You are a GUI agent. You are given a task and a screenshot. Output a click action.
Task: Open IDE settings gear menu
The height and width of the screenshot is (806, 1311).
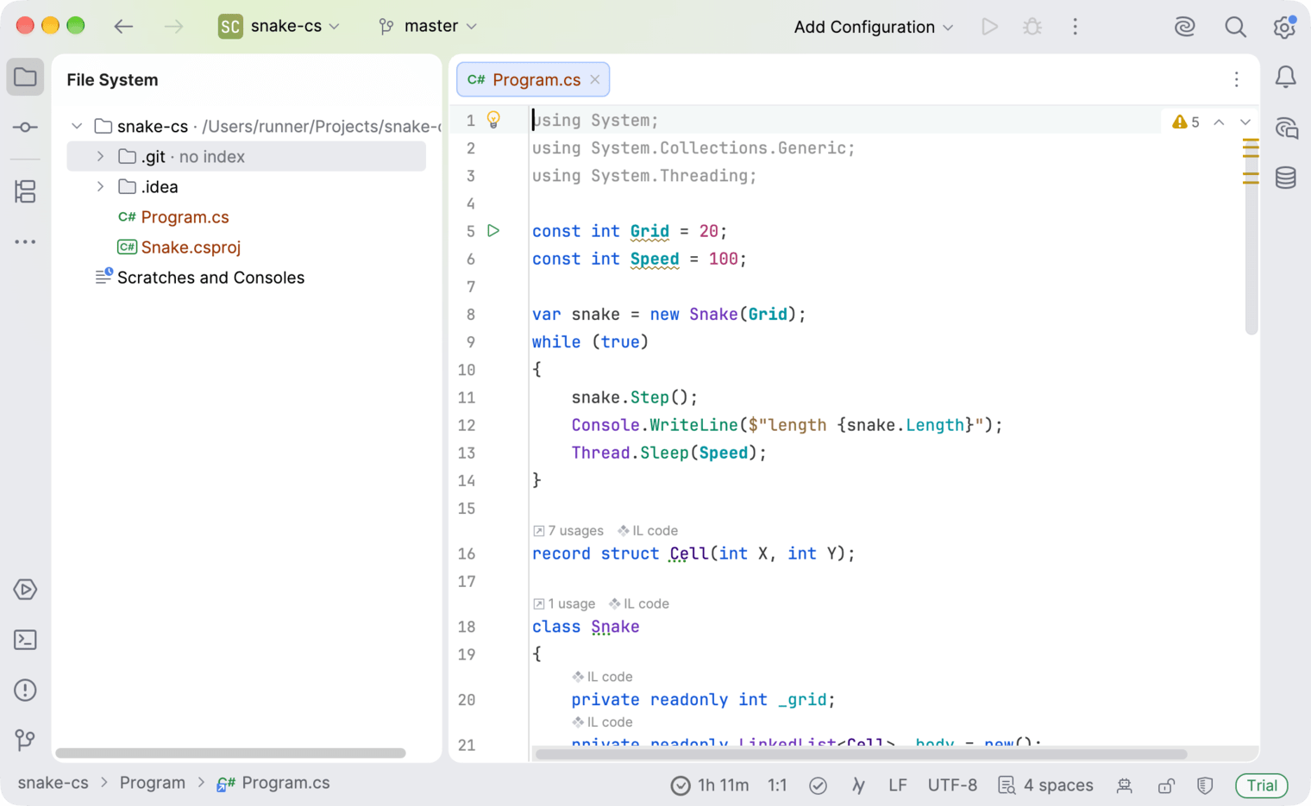[x=1284, y=27]
